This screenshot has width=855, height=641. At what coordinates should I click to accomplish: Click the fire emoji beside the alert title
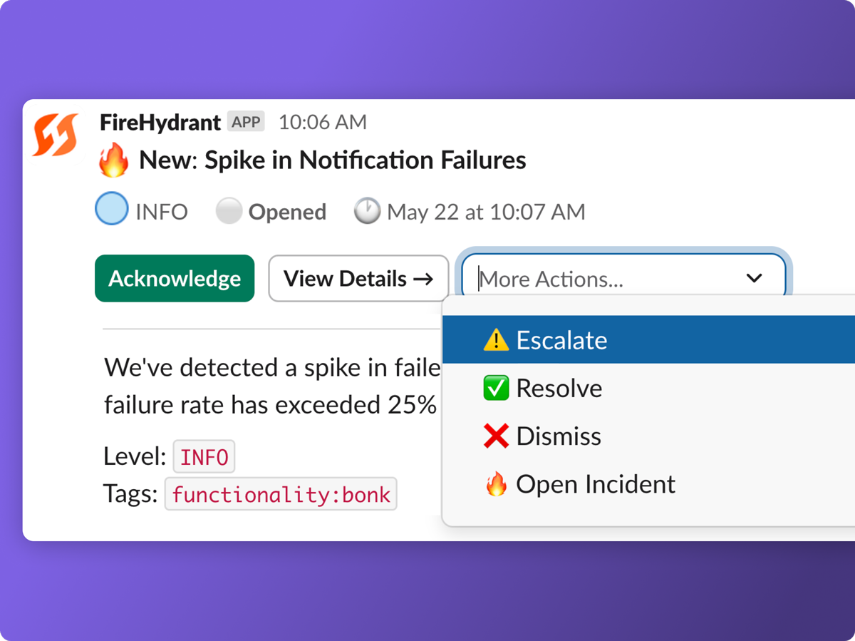113,160
